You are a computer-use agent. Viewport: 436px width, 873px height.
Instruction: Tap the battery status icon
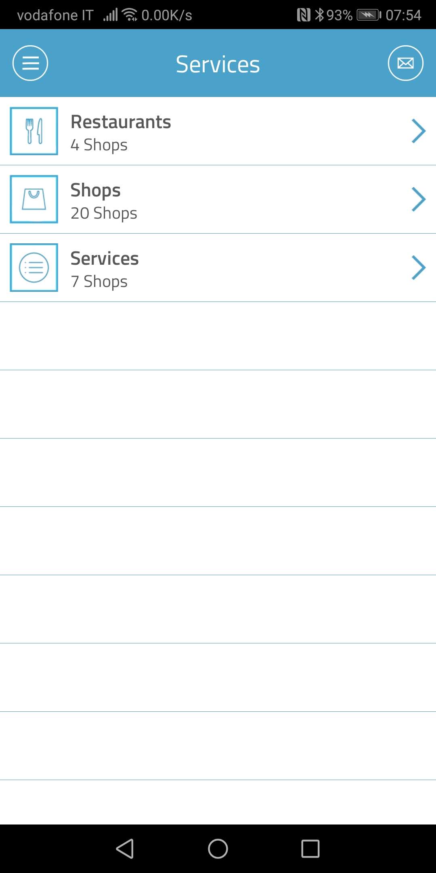[x=369, y=15]
